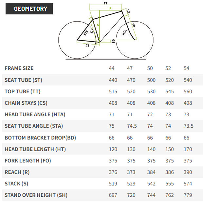This screenshot has width=203, height=203.
Task: Select the 44 frame size column header
Action: 112,68
